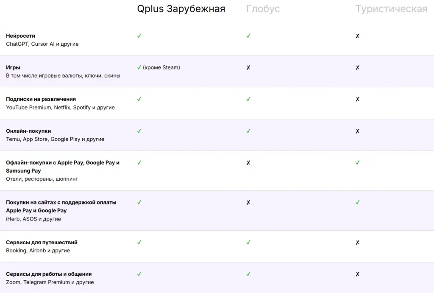The width and height of the screenshot is (434, 293).
Task: Click the Сервисы для работы и общения cross under Туристическая
Action: pyautogui.click(x=357, y=274)
